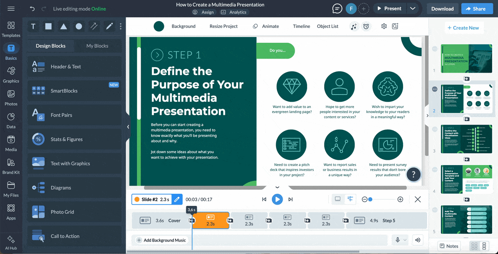Edit Slide #2 duration pencil icon

(177, 199)
